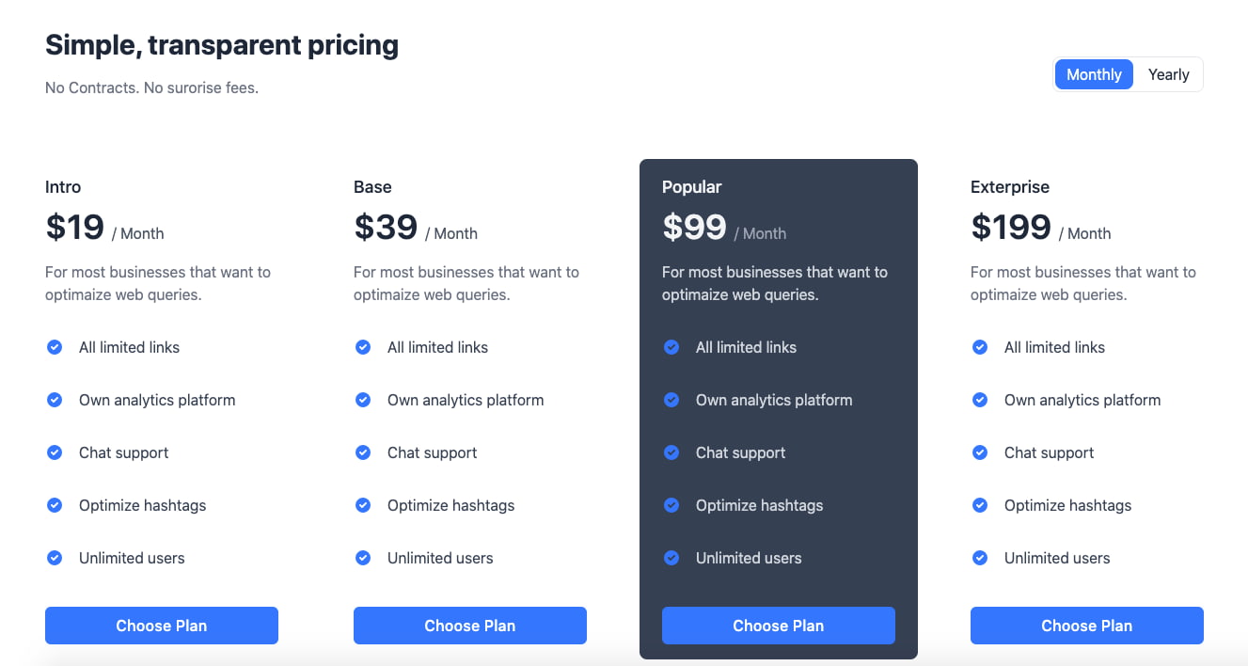This screenshot has height=666, width=1248.
Task: Click the checkmark beside Enterprise's Optimize hashtags
Action: 980,505
